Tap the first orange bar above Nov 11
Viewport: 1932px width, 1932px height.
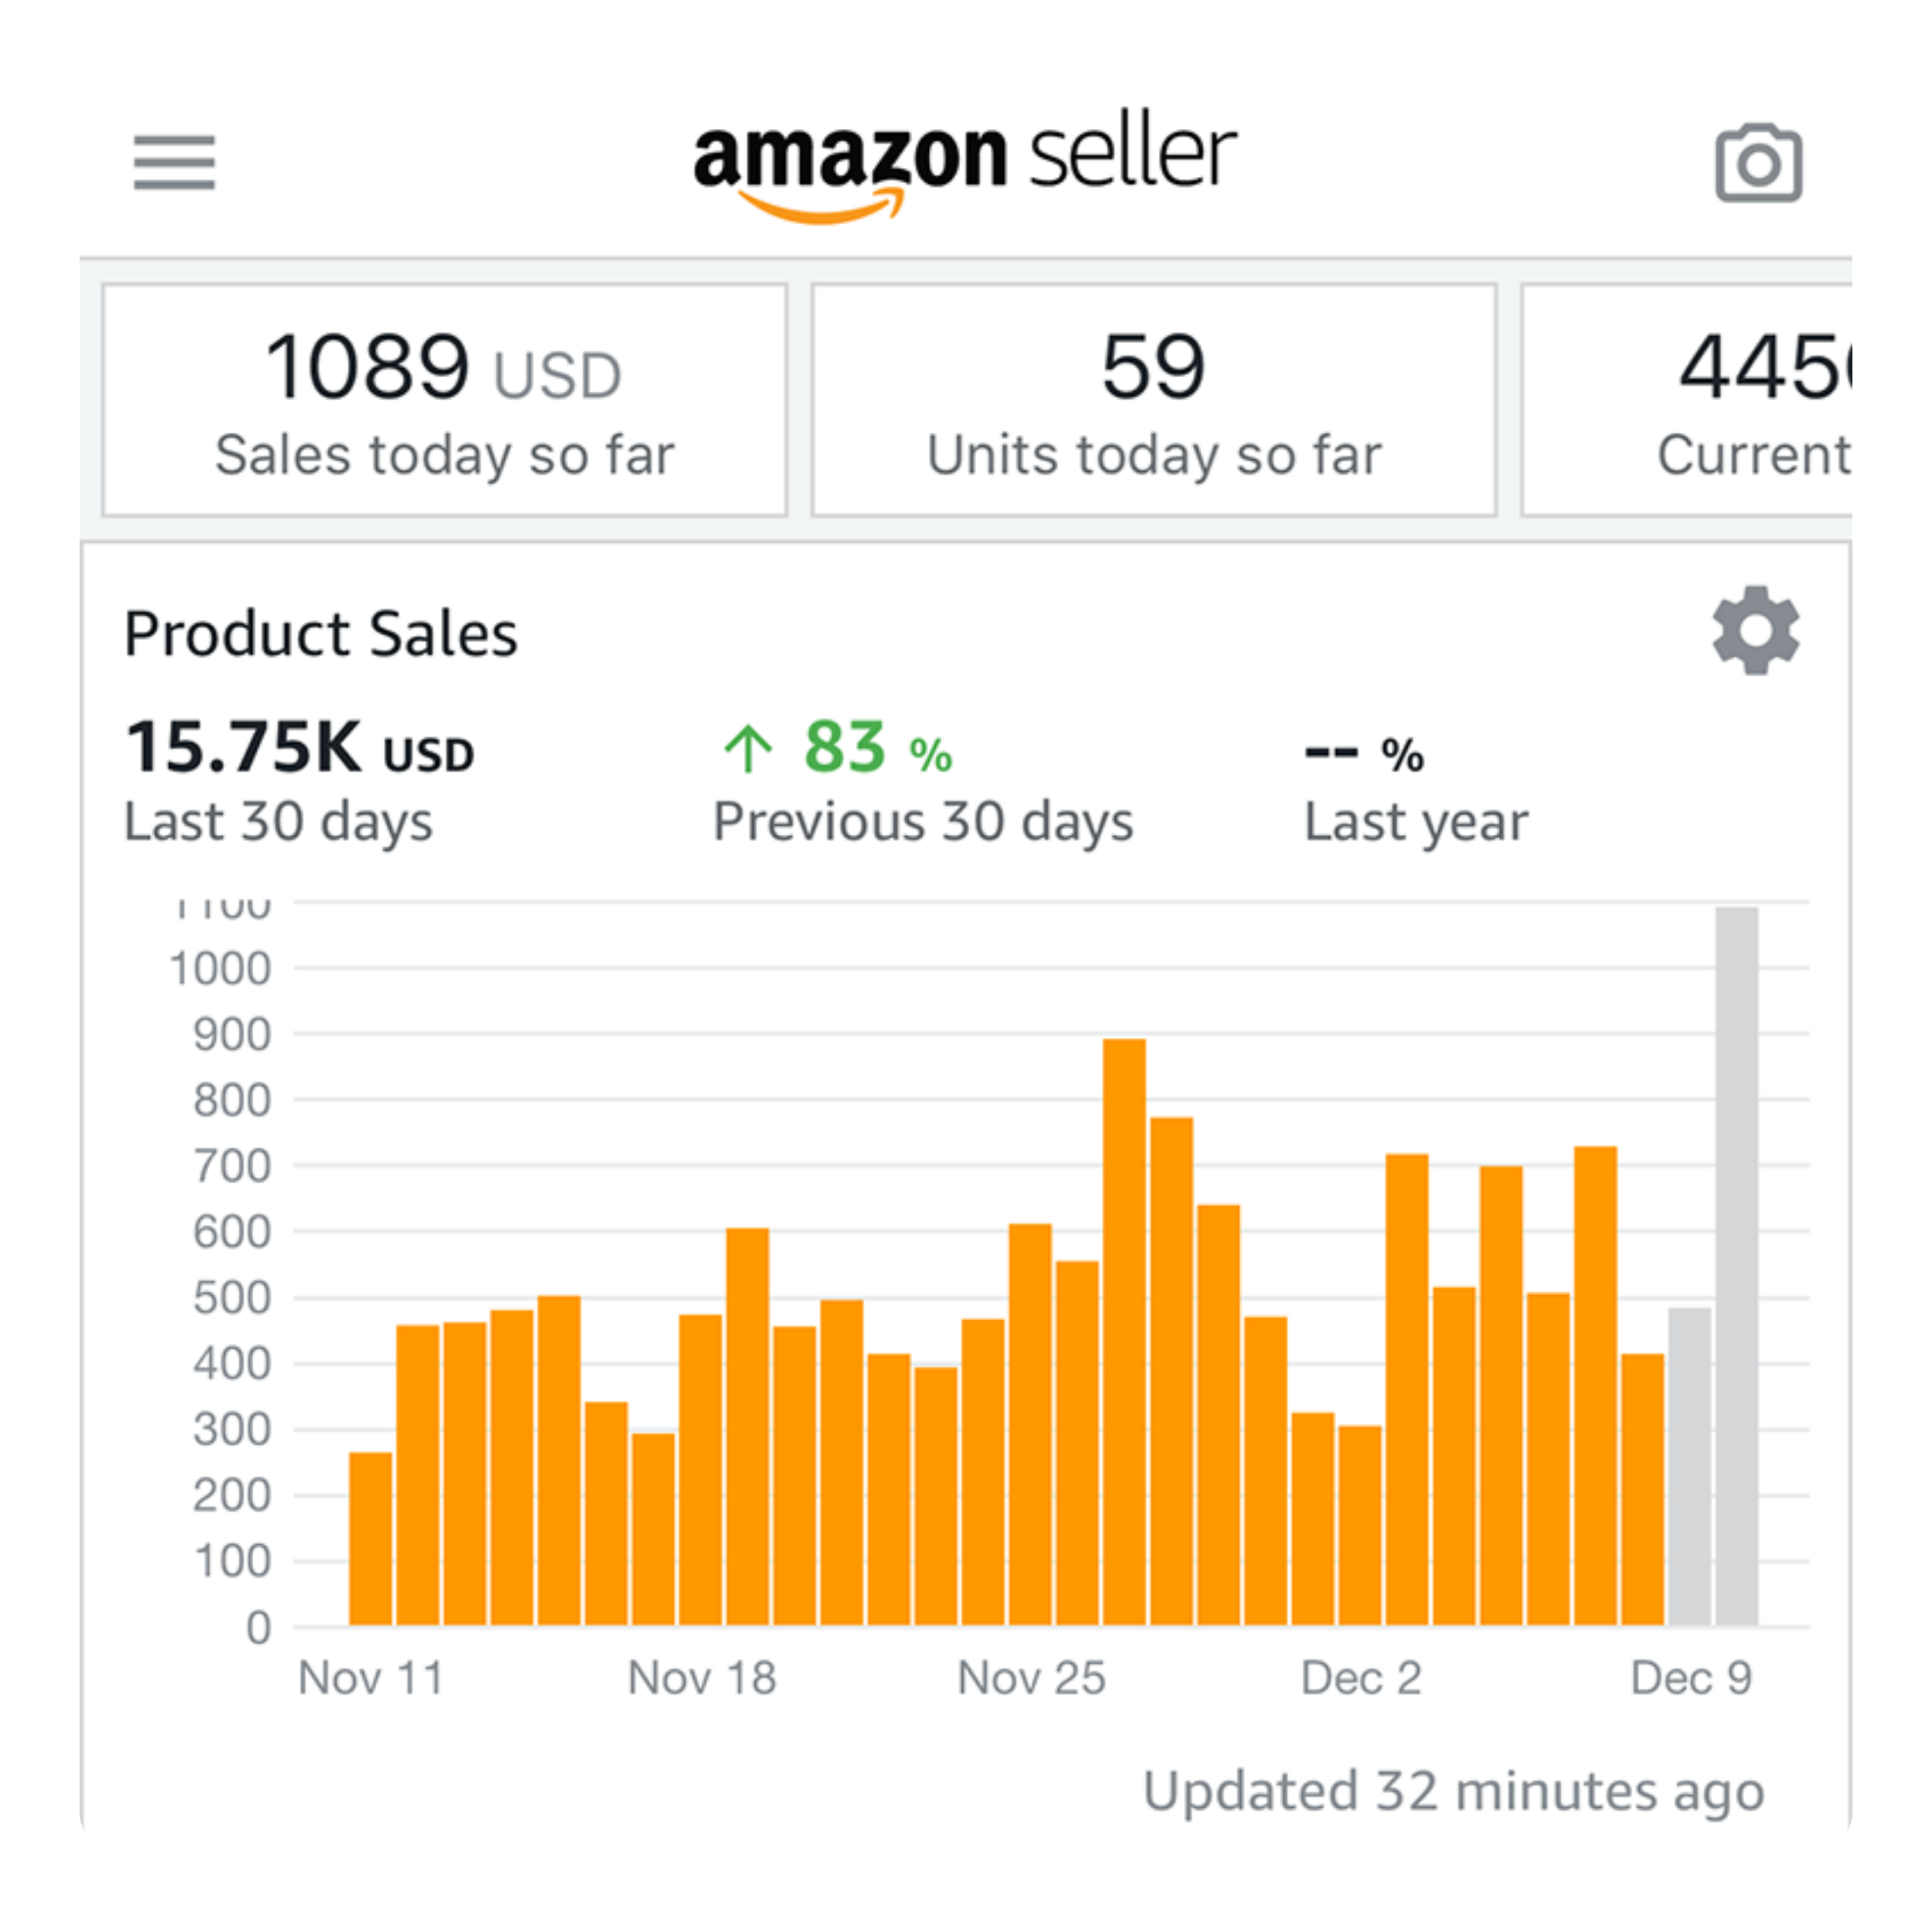click(370, 1538)
